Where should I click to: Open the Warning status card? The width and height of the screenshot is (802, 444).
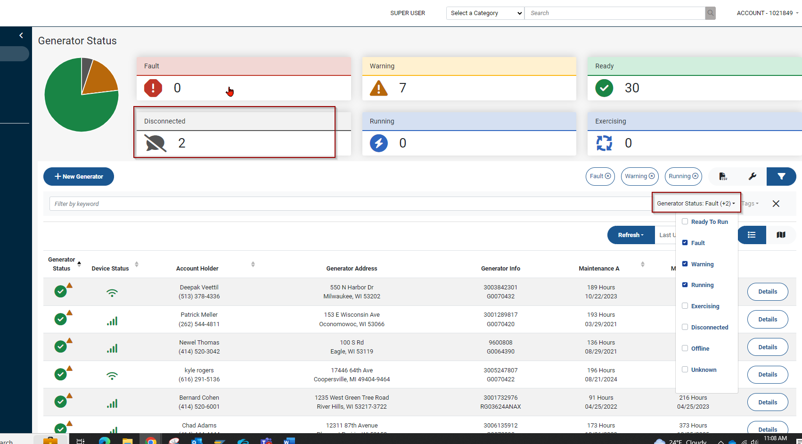pyautogui.click(x=469, y=79)
